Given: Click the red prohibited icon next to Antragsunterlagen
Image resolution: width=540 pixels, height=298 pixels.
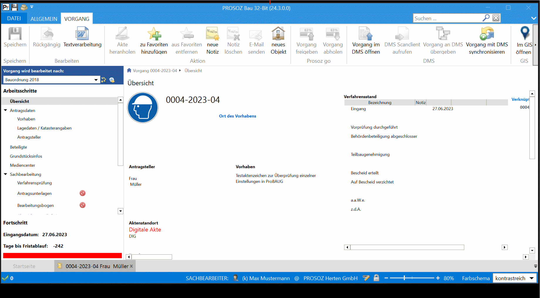Looking at the screenshot, I should click(x=83, y=193).
